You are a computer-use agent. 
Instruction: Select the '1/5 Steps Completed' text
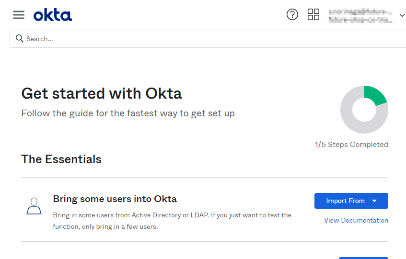click(351, 145)
